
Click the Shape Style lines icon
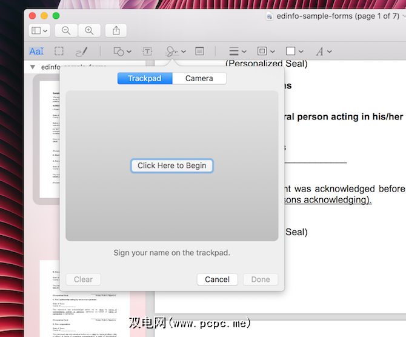234,52
